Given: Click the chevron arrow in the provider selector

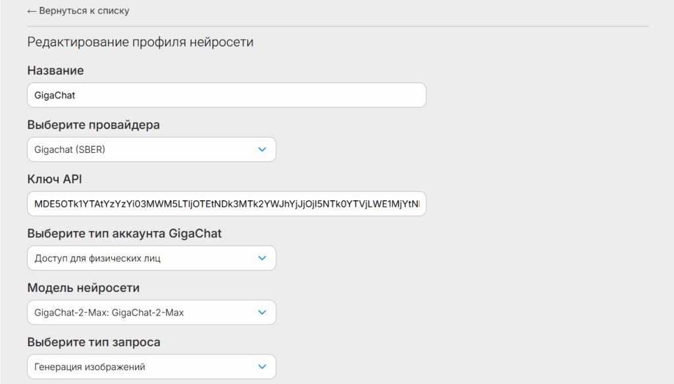Looking at the screenshot, I should pos(262,150).
